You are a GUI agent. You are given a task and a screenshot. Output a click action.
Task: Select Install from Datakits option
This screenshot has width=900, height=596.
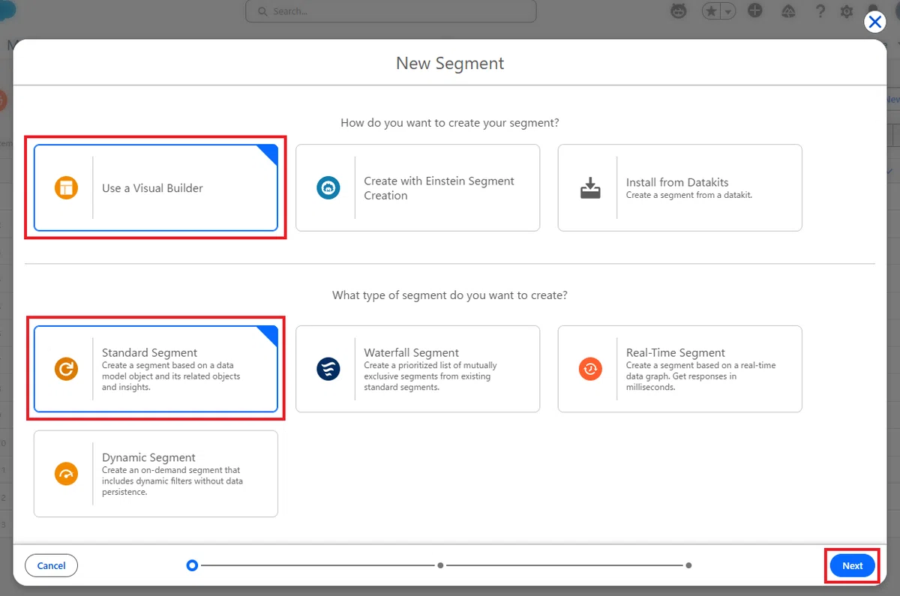pos(679,187)
